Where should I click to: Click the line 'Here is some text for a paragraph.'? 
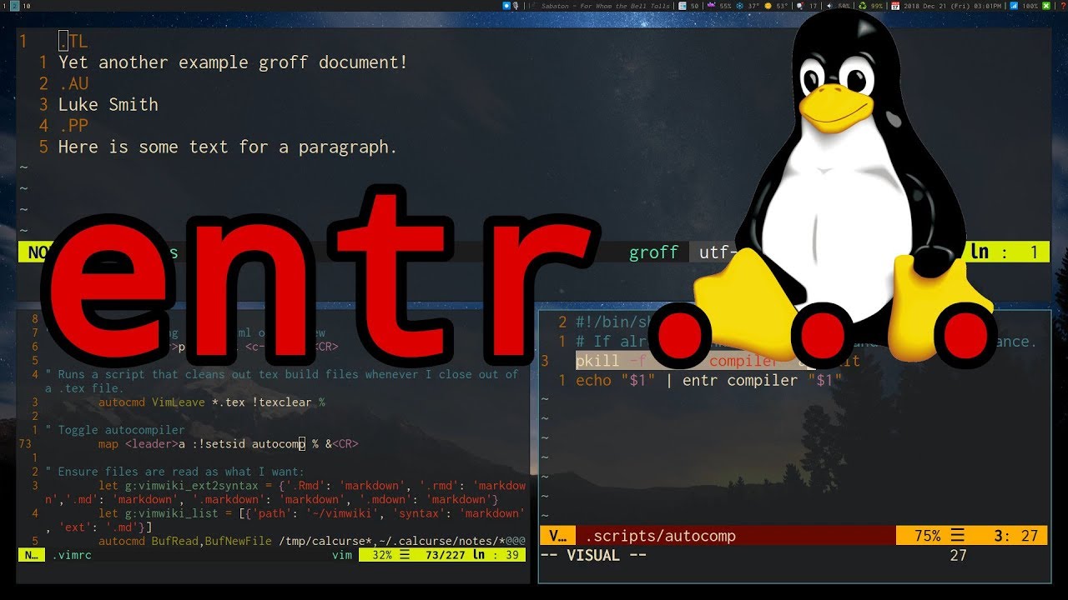pos(228,147)
